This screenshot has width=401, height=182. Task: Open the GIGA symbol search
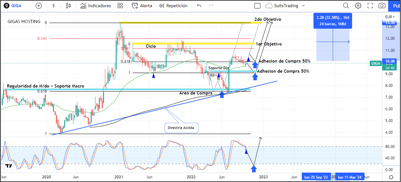[x=17, y=6]
